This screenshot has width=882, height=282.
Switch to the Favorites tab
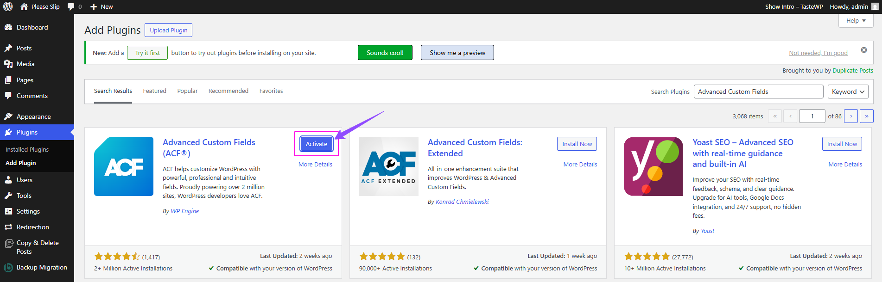(271, 91)
